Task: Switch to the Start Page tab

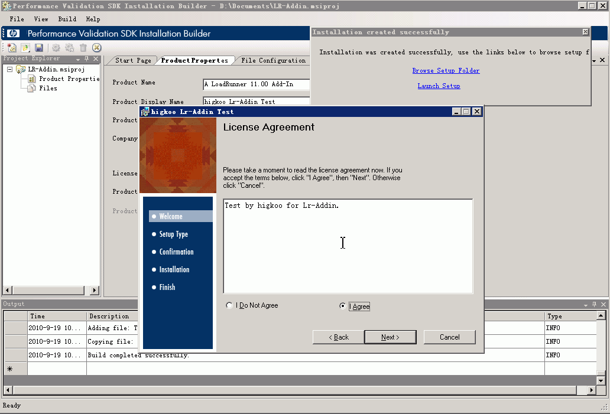Action: click(133, 61)
